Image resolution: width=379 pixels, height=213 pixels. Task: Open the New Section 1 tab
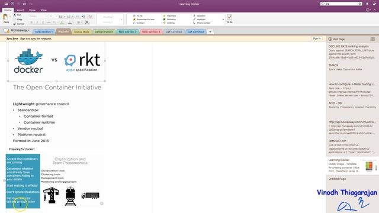[x=43, y=31]
